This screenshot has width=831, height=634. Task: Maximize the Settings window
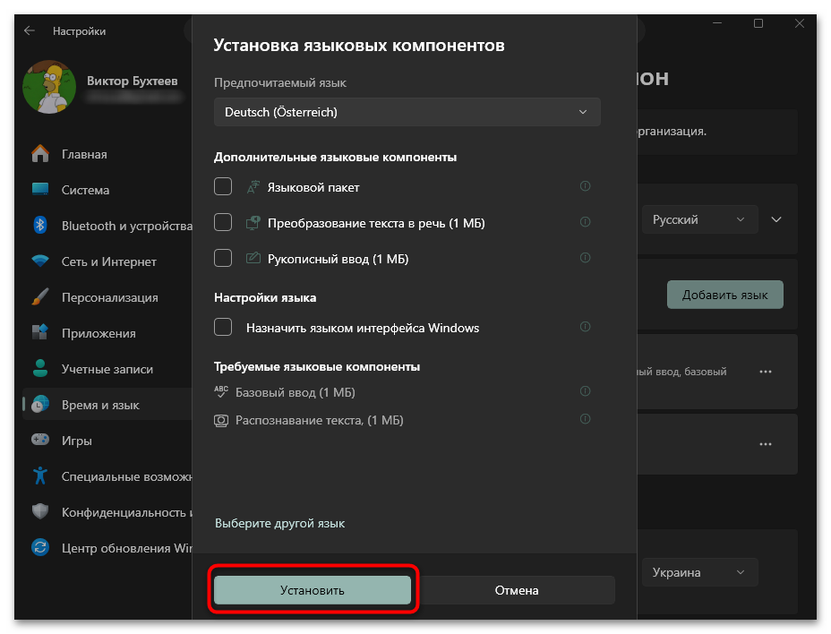pyautogui.click(x=758, y=23)
